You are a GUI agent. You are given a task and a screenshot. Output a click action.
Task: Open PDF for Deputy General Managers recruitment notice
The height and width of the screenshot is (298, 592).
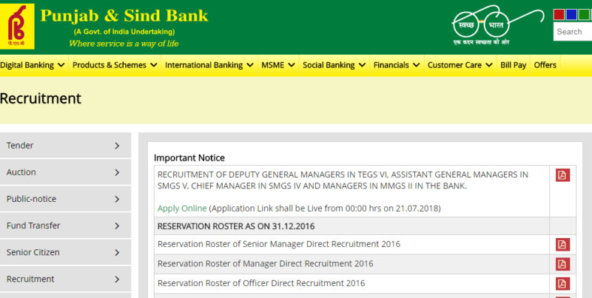coord(562,175)
